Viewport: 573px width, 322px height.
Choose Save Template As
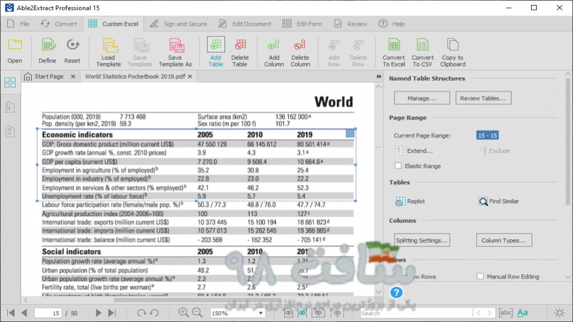coord(175,53)
